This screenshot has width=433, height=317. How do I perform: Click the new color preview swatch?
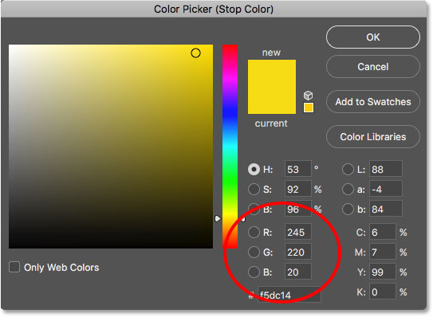(272, 73)
